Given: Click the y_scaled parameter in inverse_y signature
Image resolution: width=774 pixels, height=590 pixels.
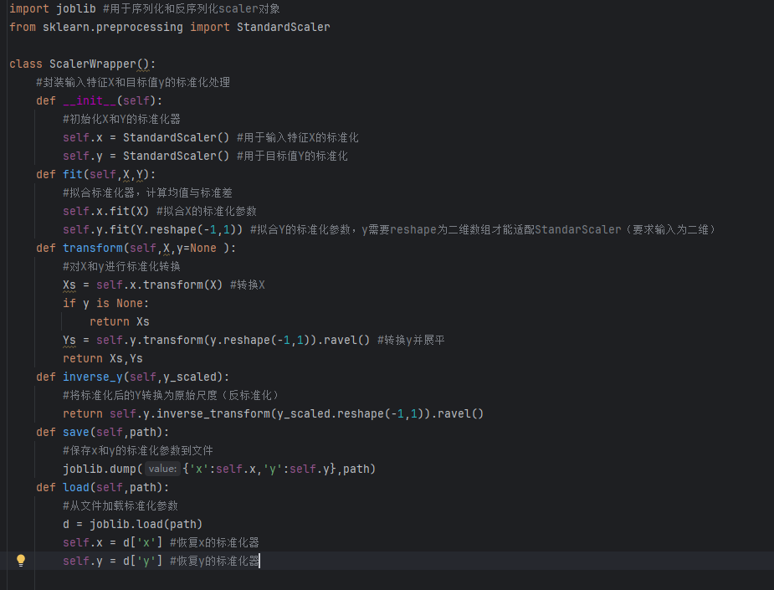Looking at the screenshot, I should 190,377.
